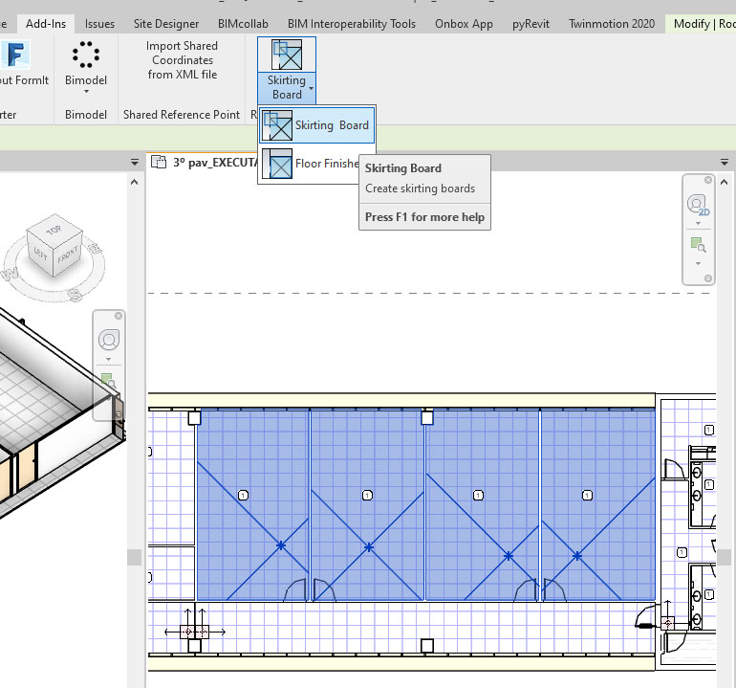Select the fourth blue room's reference cross
This screenshot has height=688, width=736.
coord(577,556)
